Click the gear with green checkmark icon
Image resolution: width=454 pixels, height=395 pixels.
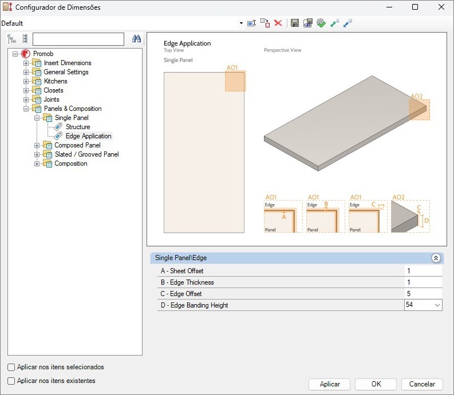tap(321, 23)
